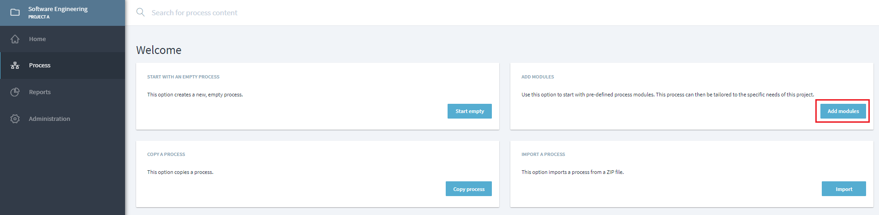Click the Copy A Process card heading
This screenshot has width=879, height=215.
[166, 155]
